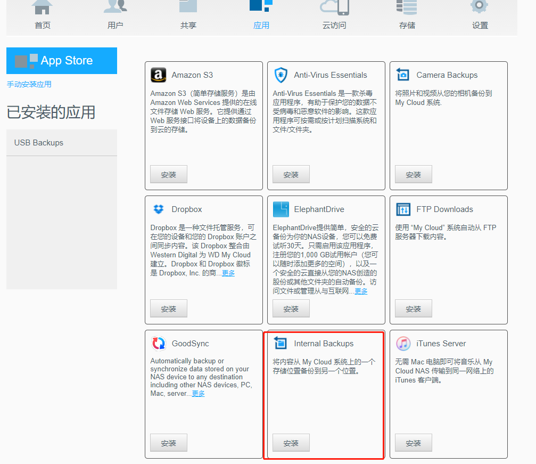Open the 用户 users icon
Viewport: 536px width, 464px height.
click(x=115, y=6)
